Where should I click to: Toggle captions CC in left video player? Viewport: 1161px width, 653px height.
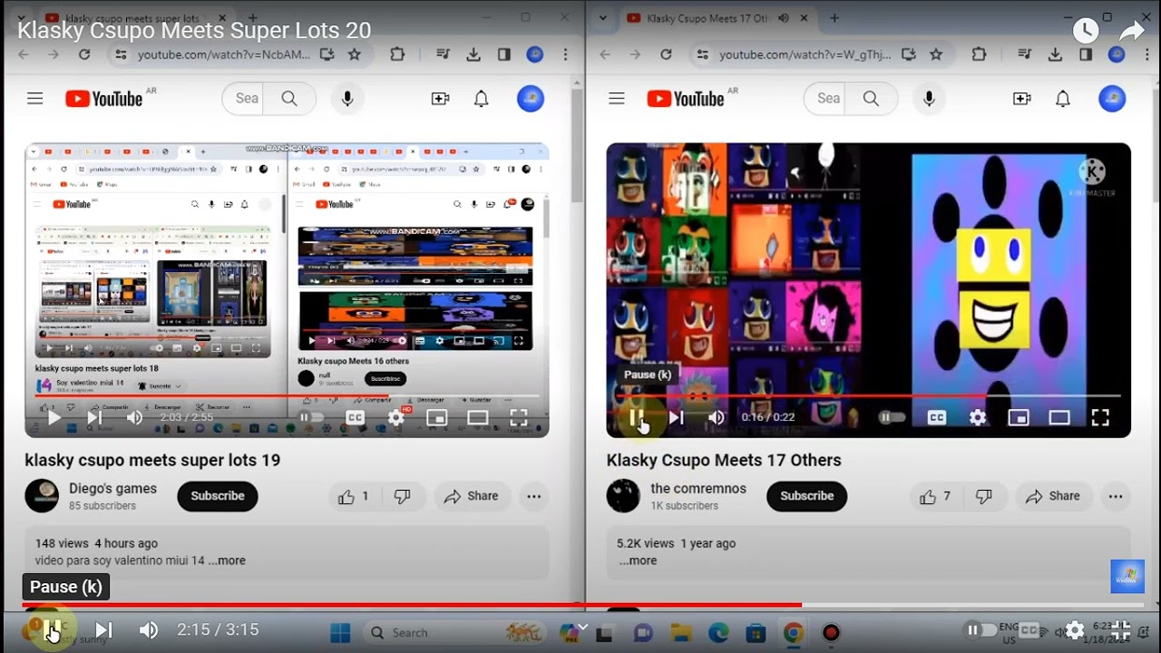point(355,417)
